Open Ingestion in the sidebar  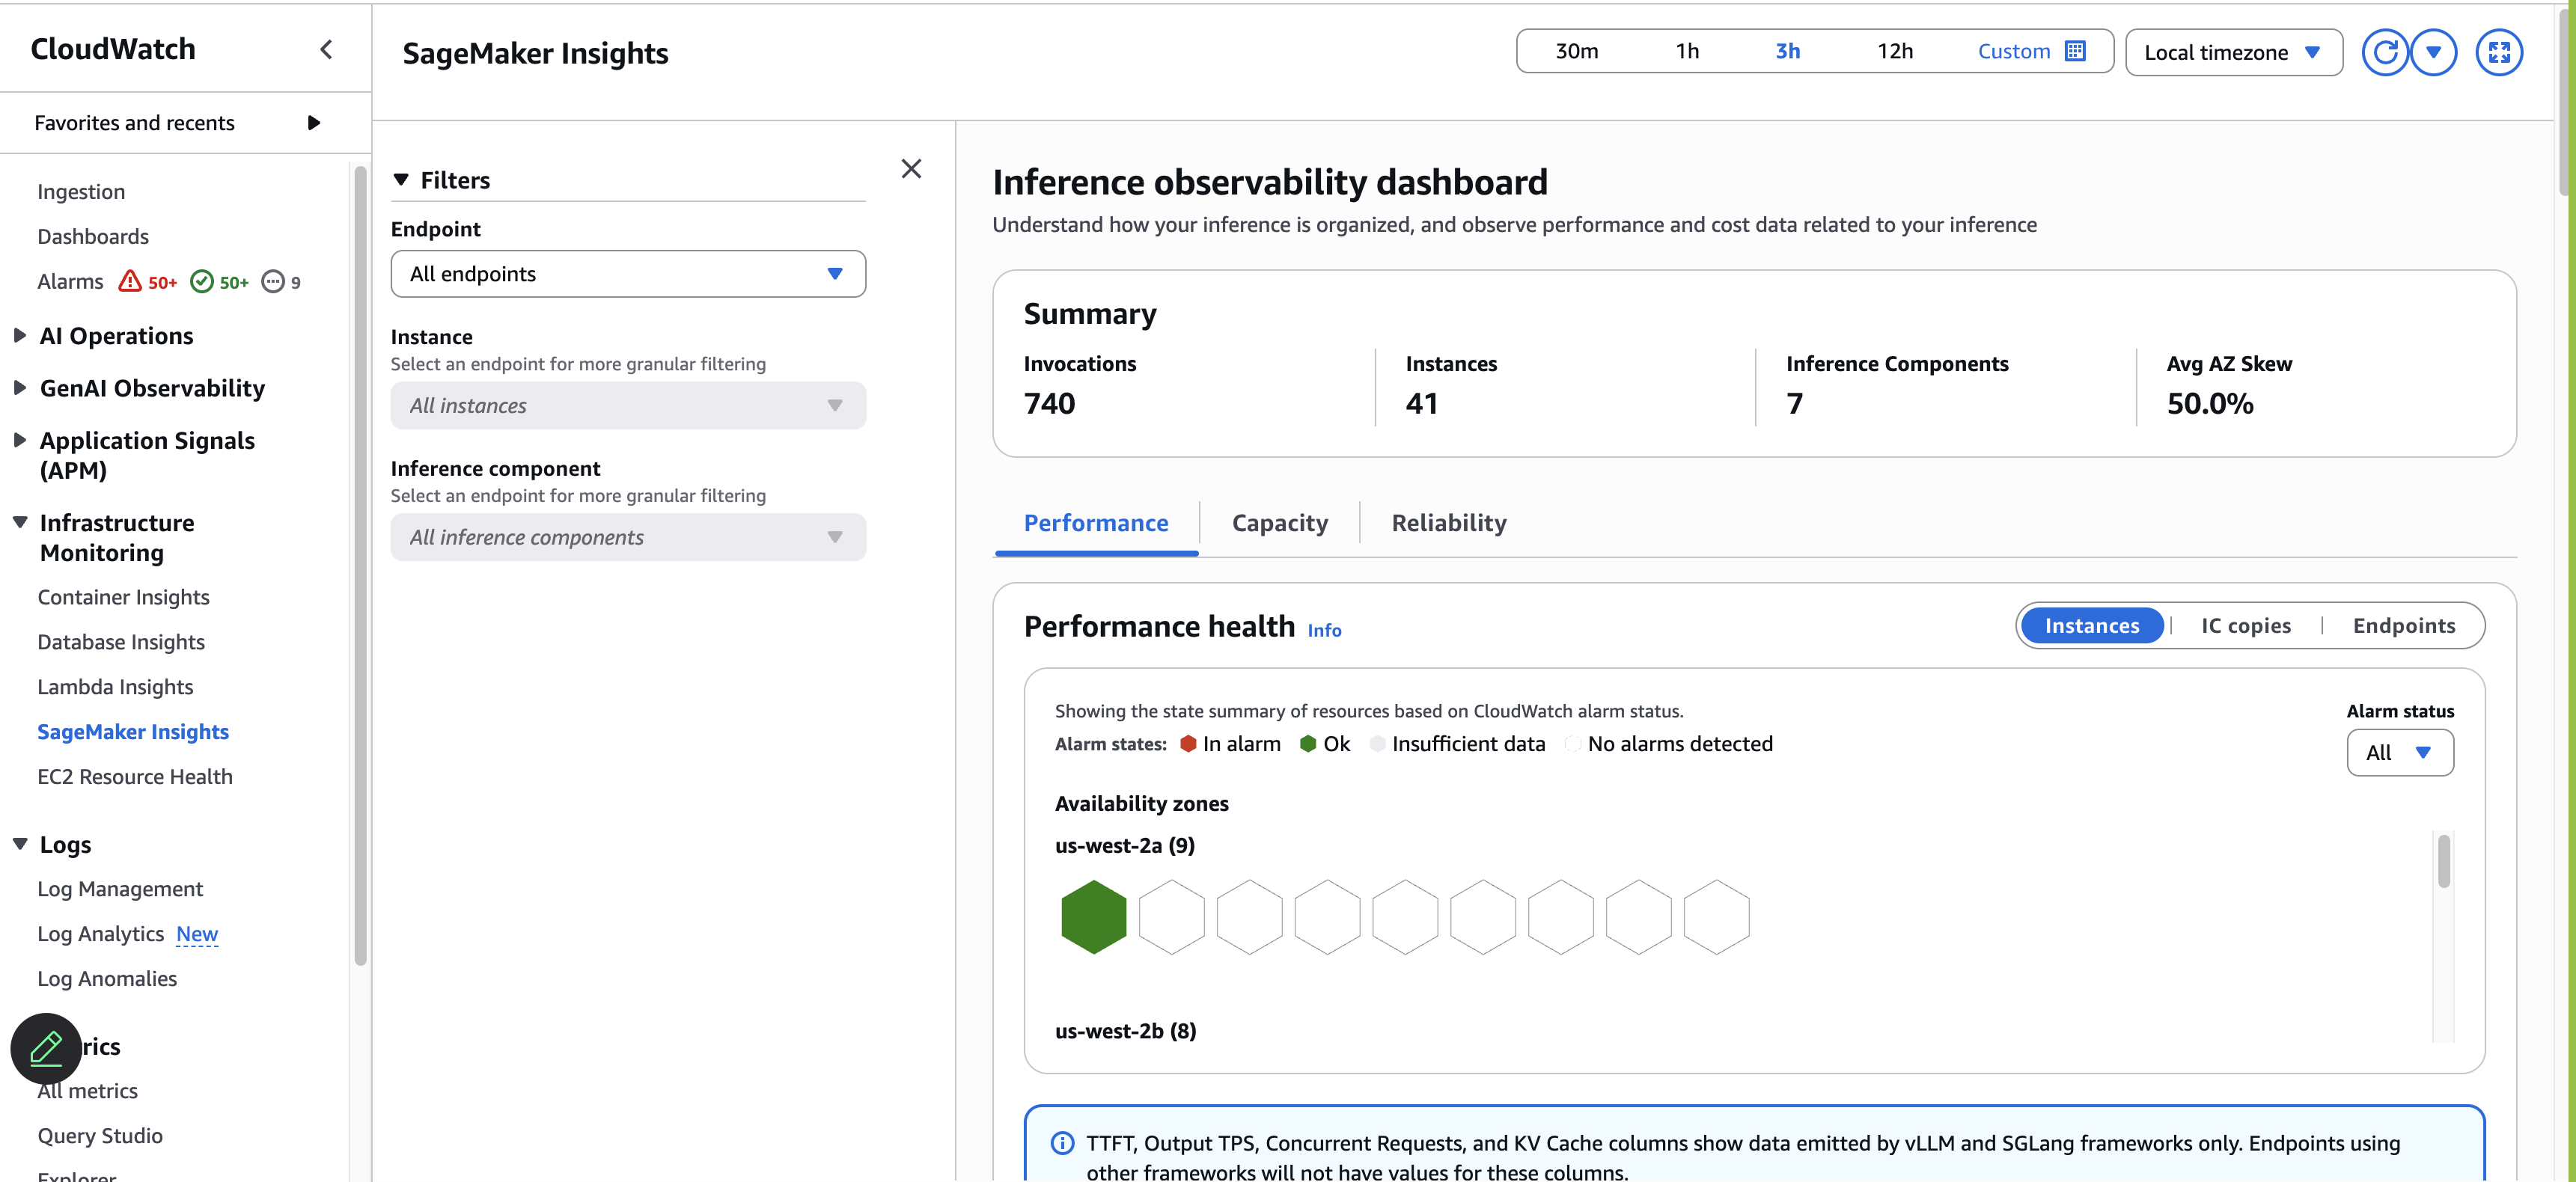tap(81, 191)
